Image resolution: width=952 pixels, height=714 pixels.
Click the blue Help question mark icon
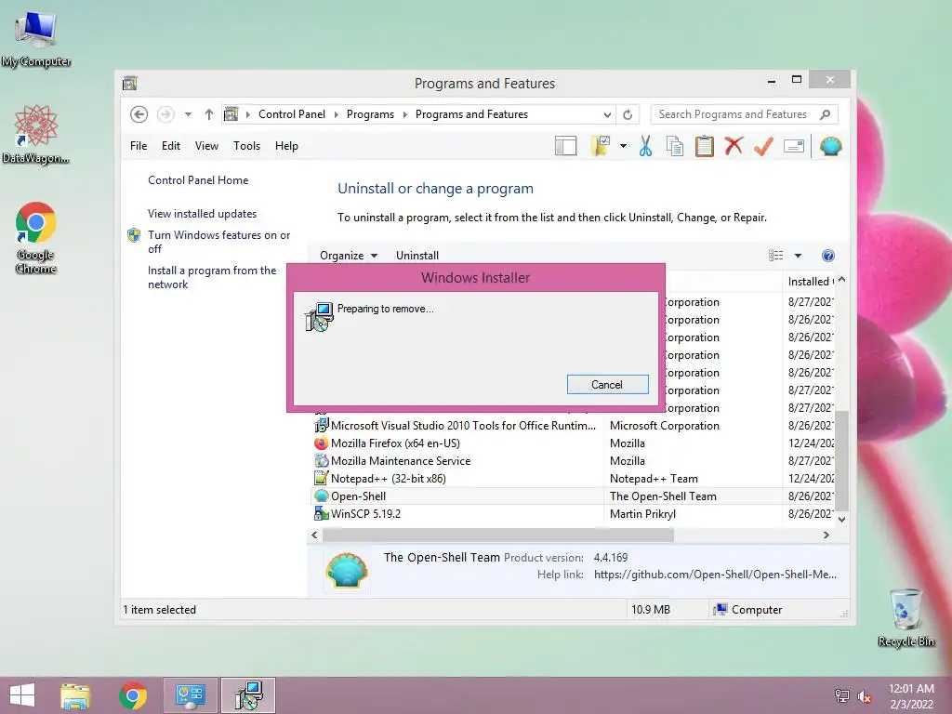(828, 256)
